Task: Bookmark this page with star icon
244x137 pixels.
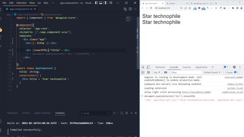Action: [190, 8]
